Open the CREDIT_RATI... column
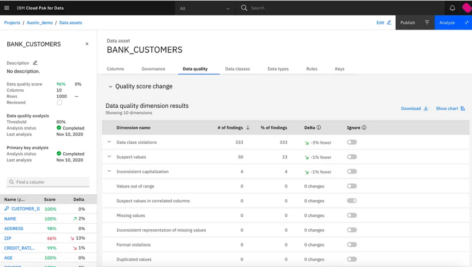 pyautogui.click(x=19, y=248)
